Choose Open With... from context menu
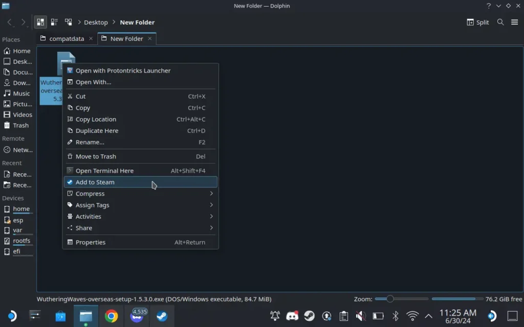This screenshot has width=524, height=327. (x=140, y=82)
